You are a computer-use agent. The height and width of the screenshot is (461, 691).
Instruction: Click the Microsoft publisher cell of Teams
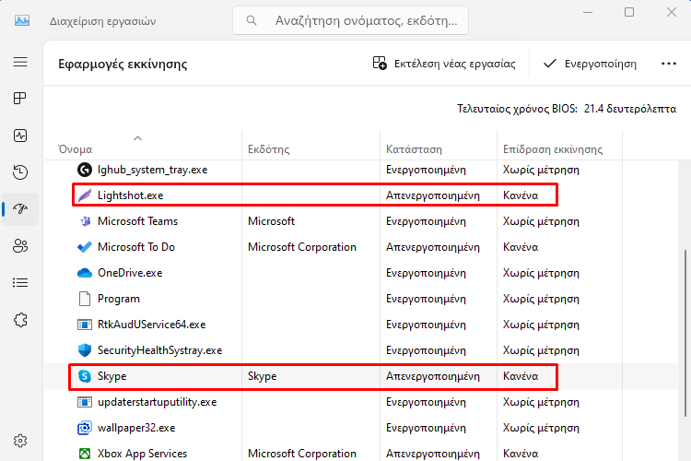click(x=271, y=221)
